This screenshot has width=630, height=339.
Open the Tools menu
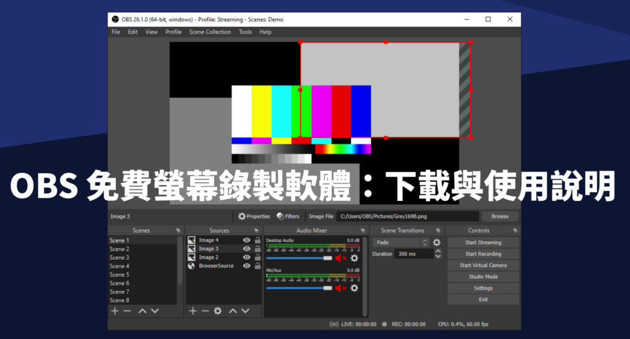[245, 32]
